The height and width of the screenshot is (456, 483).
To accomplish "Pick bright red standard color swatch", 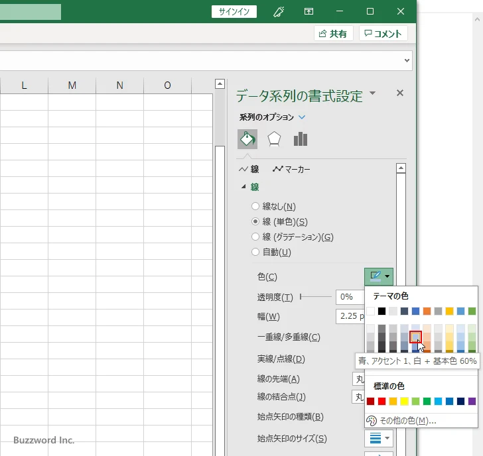I will (381, 401).
